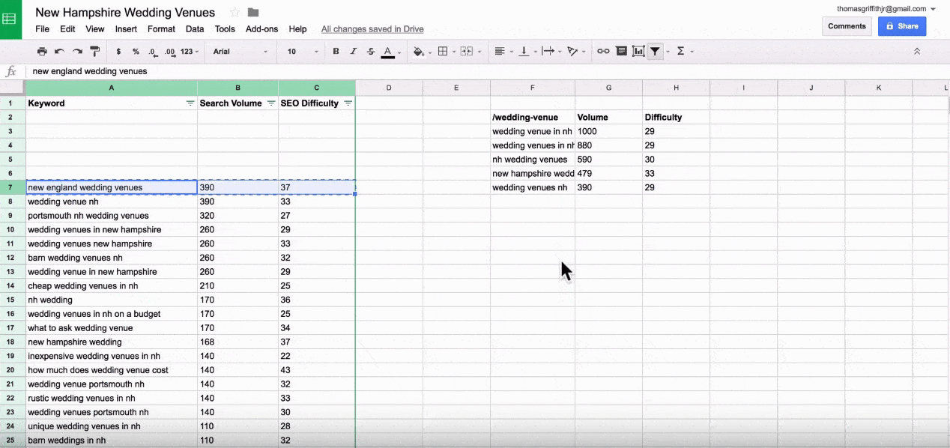The image size is (950, 448).
Task: Click the blue Share button
Action: (901, 26)
